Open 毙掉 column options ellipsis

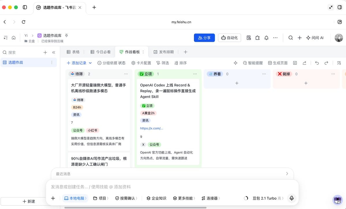333,74
